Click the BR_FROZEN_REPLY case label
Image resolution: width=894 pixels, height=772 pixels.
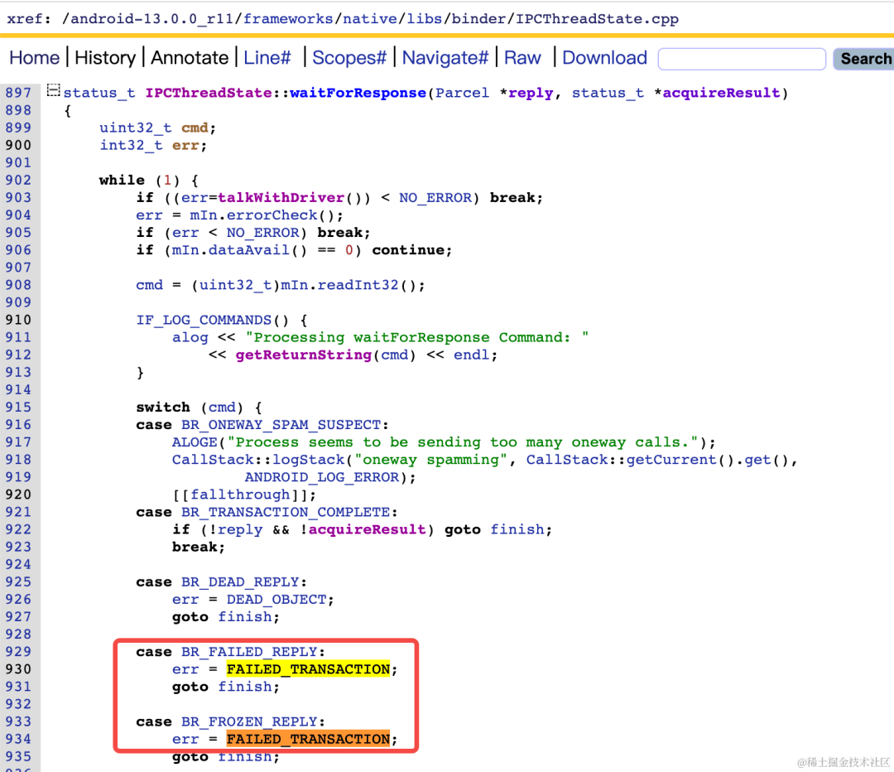249,721
